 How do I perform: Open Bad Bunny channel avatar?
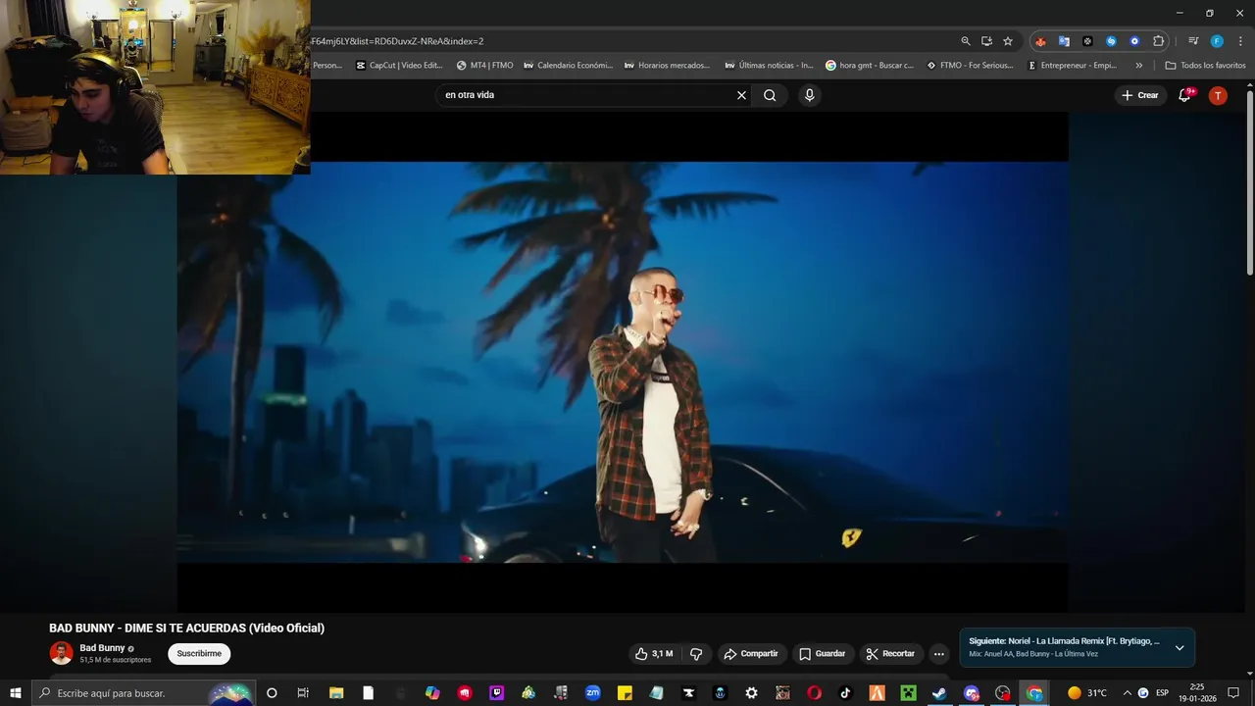(x=61, y=653)
